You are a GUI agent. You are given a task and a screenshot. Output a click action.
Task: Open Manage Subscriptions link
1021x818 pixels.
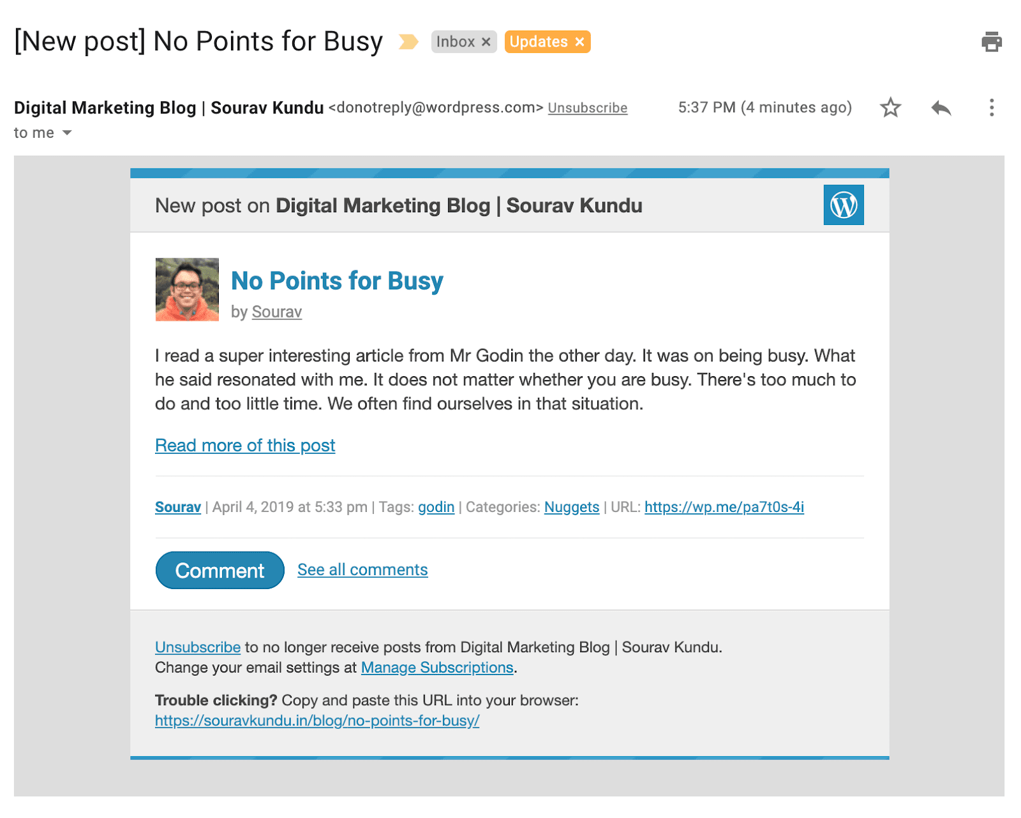[437, 668]
